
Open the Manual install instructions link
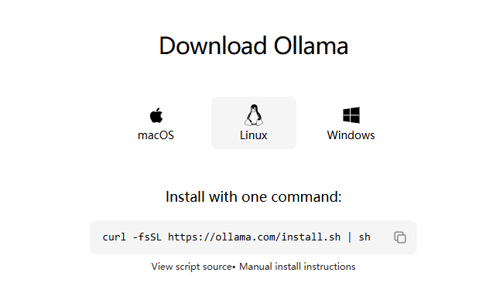coord(297,267)
